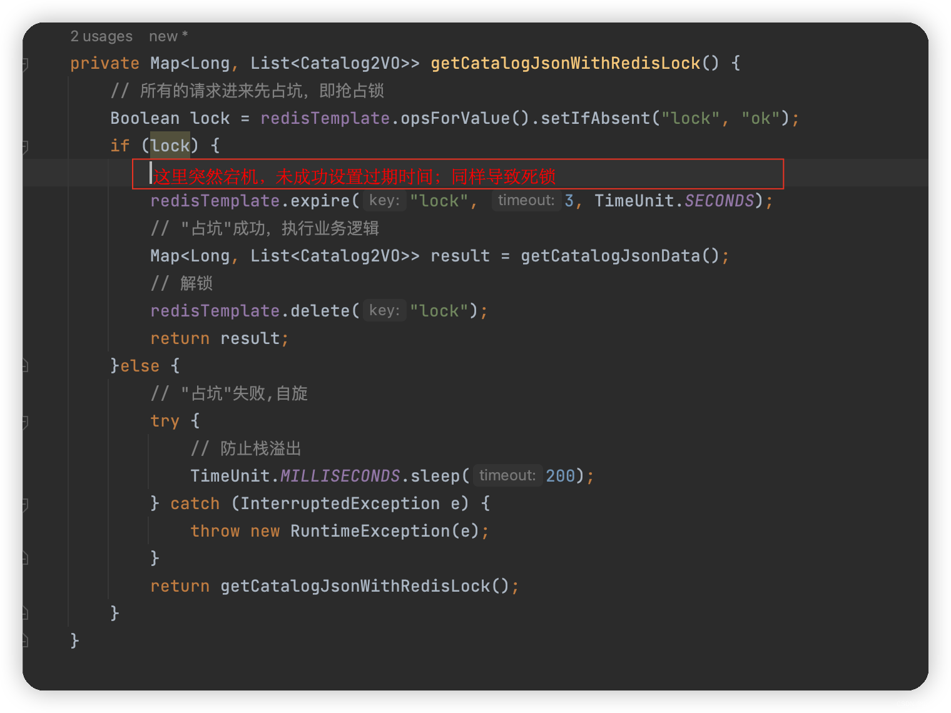Toggle the fold marker on the catch line

(25, 504)
